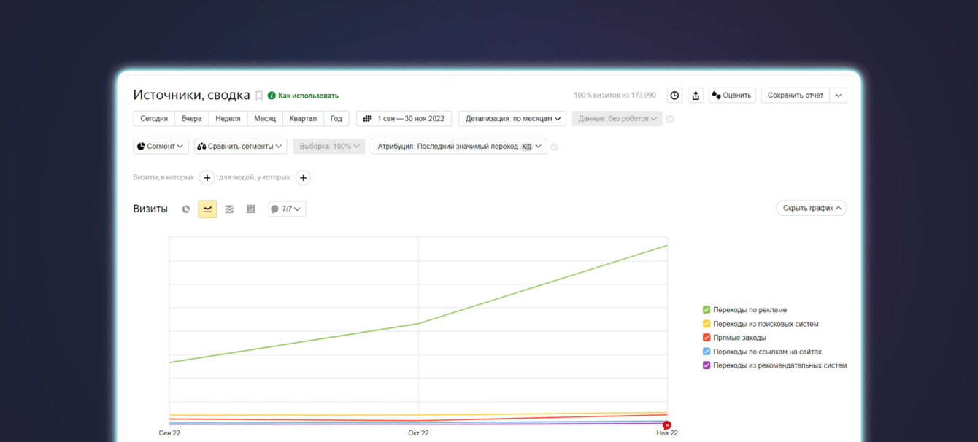Switch to pie chart view
978x442 pixels.
click(x=186, y=209)
